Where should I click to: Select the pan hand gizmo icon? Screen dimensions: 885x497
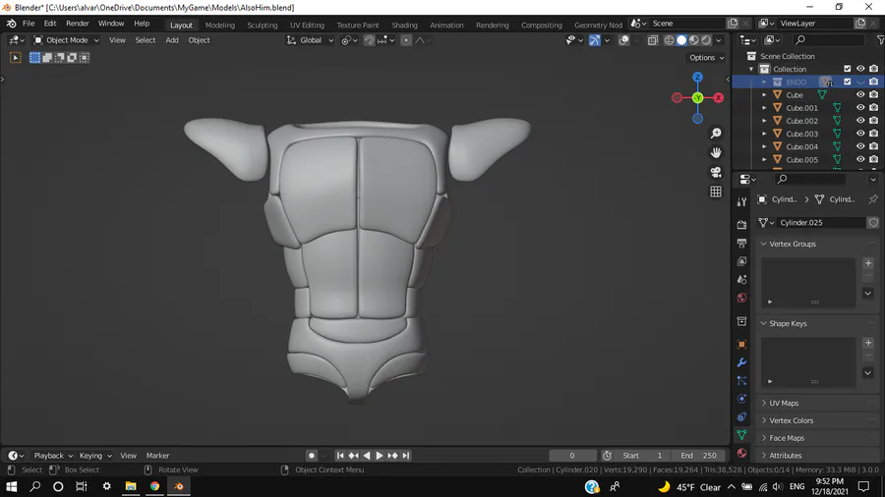click(716, 152)
